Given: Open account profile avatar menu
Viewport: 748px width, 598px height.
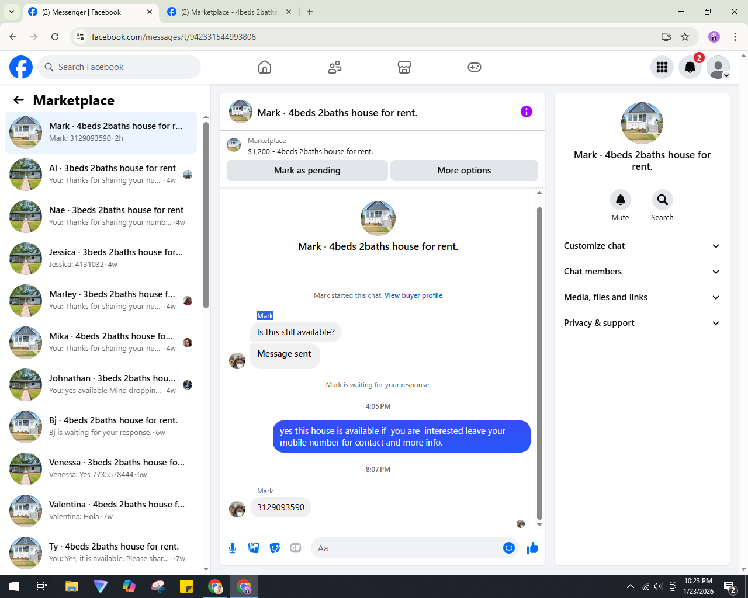Looking at the screenshot, I should [718, 67].
